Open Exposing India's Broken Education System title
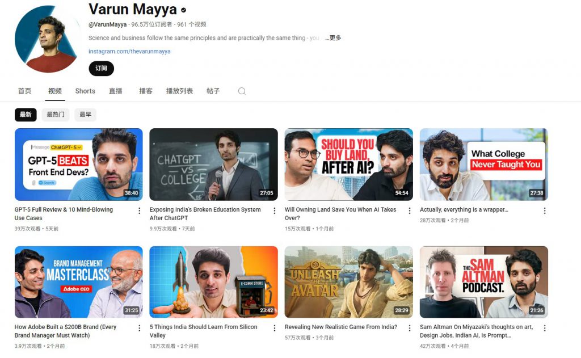 coord(205,214)
